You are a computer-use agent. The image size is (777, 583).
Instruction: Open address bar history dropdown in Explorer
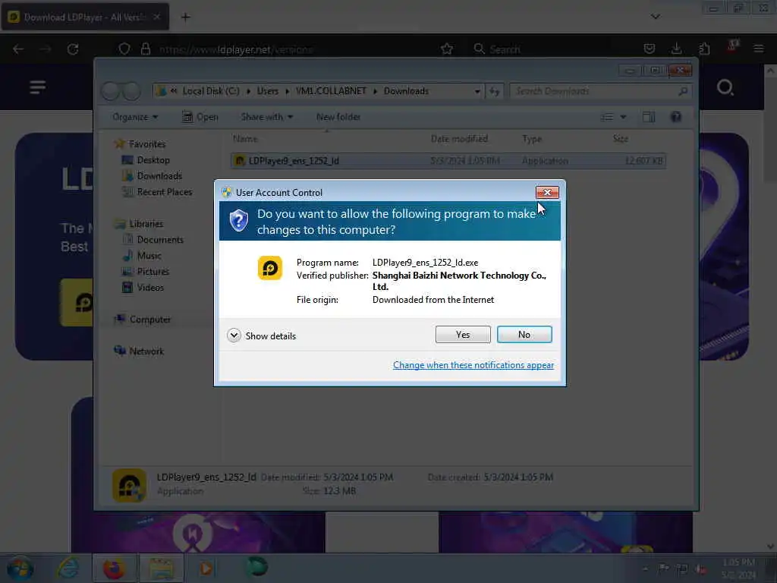477,91
